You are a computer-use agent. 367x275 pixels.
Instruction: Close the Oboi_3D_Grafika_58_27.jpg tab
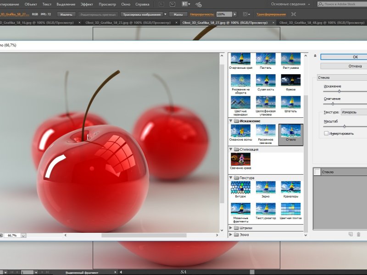click(273, 22)
